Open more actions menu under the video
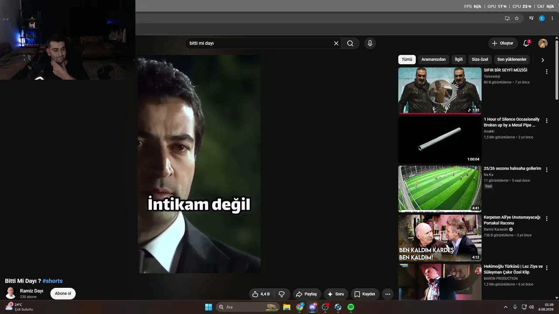Viewport: 559px width, 314px height. (x=387, y=294)
